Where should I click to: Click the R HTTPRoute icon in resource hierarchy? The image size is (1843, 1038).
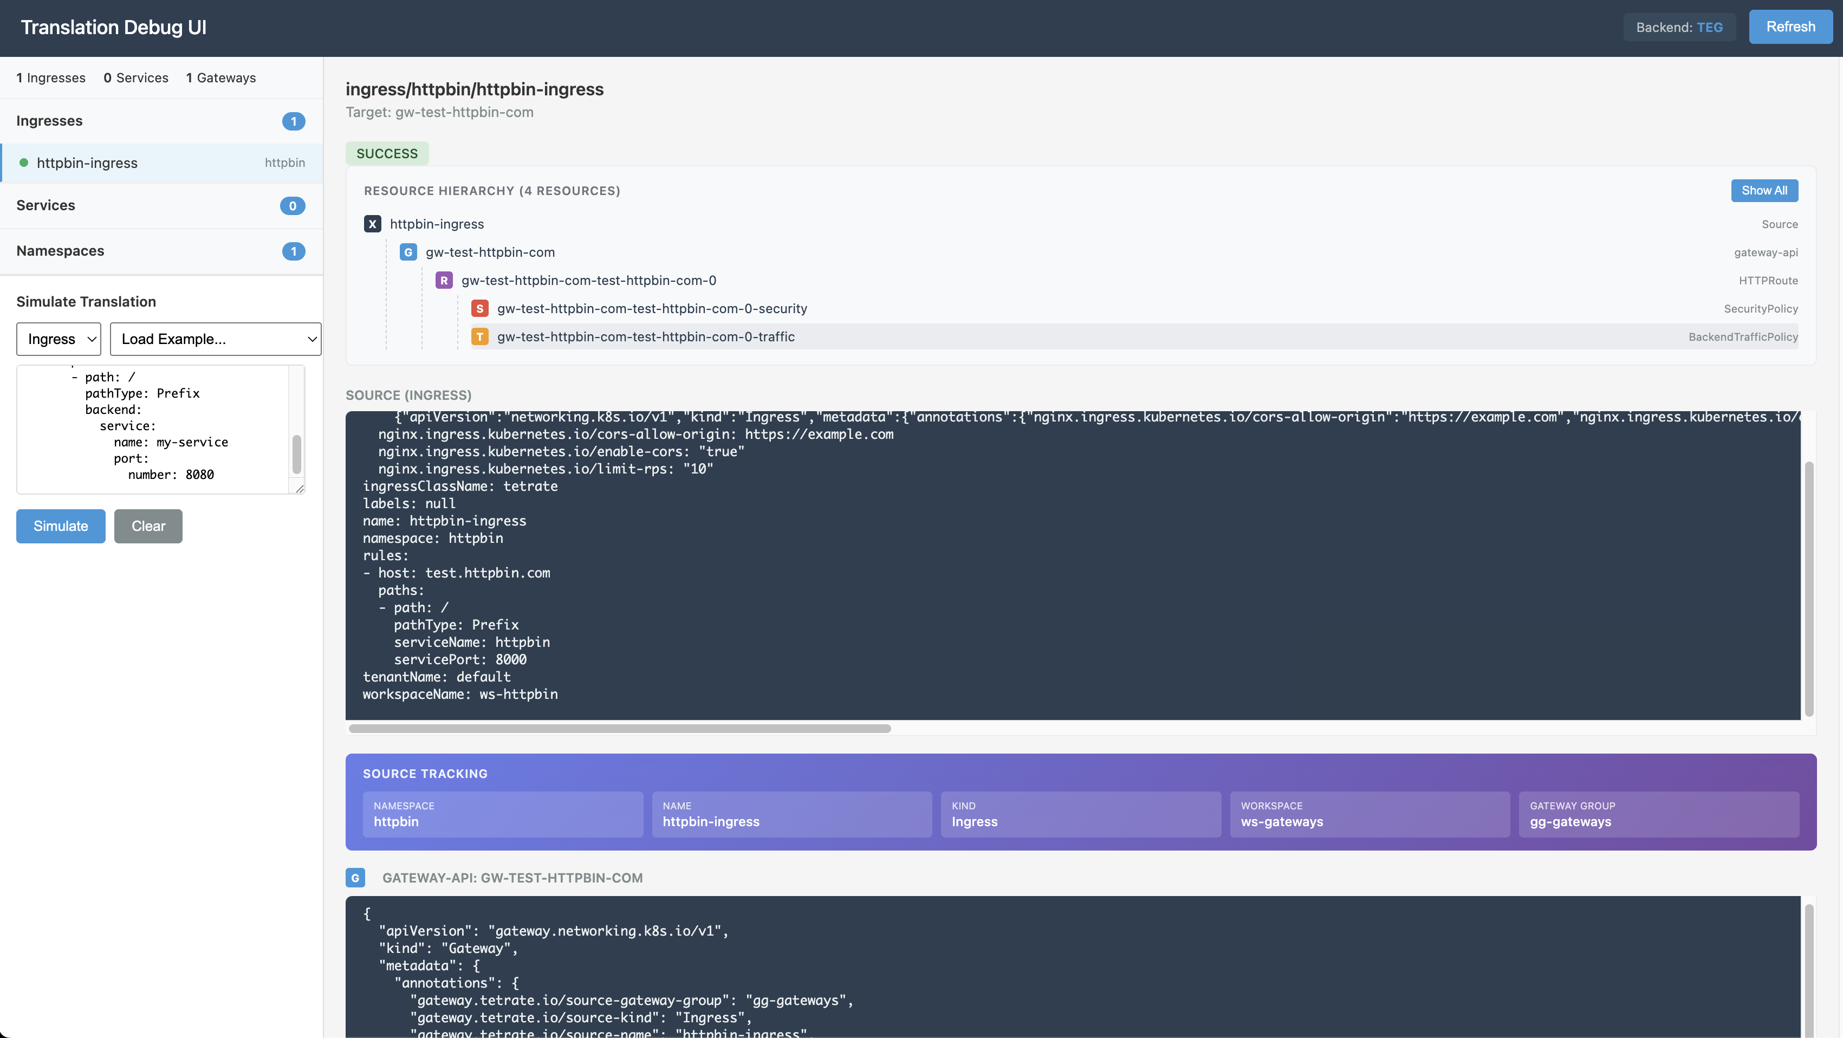pyautogui.click(x=444, y=280)
